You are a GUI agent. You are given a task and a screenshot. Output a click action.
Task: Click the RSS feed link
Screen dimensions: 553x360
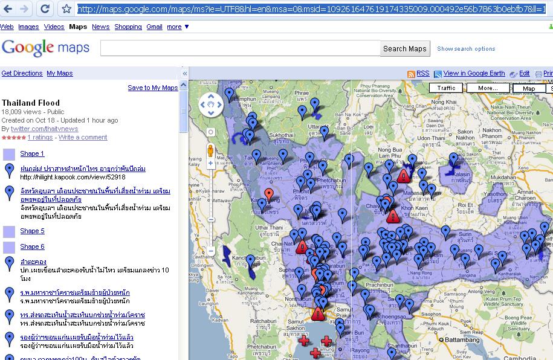pyautogui.click(x=423, y=73)
